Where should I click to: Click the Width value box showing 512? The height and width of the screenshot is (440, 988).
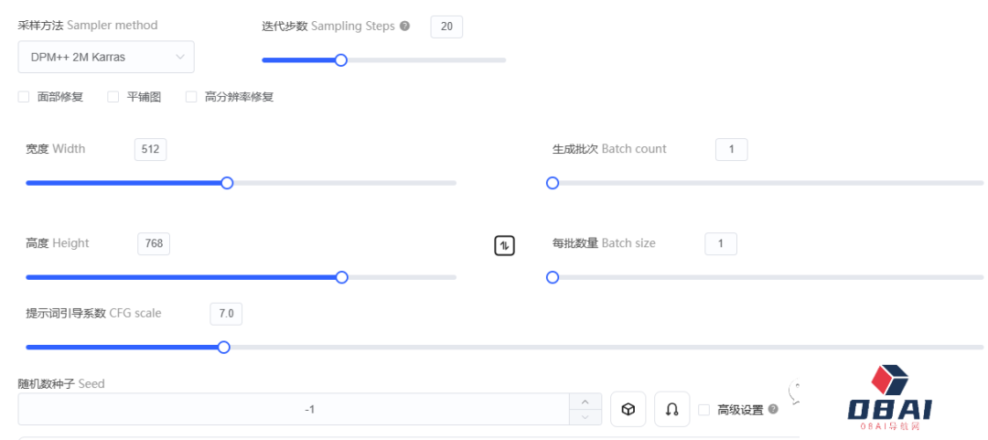point(150,149)
